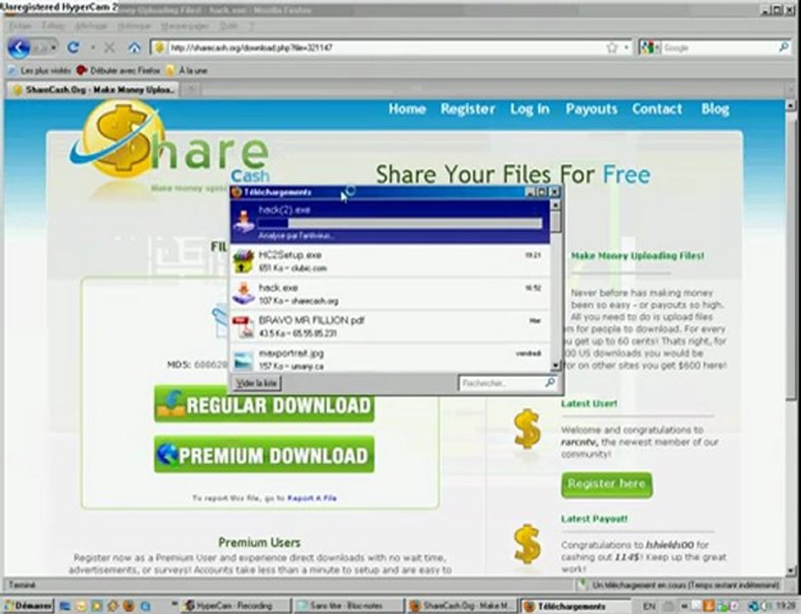Click Rechercher field in Téléchargements window
This screenshot has width=801, height=614.
[502, 383]
